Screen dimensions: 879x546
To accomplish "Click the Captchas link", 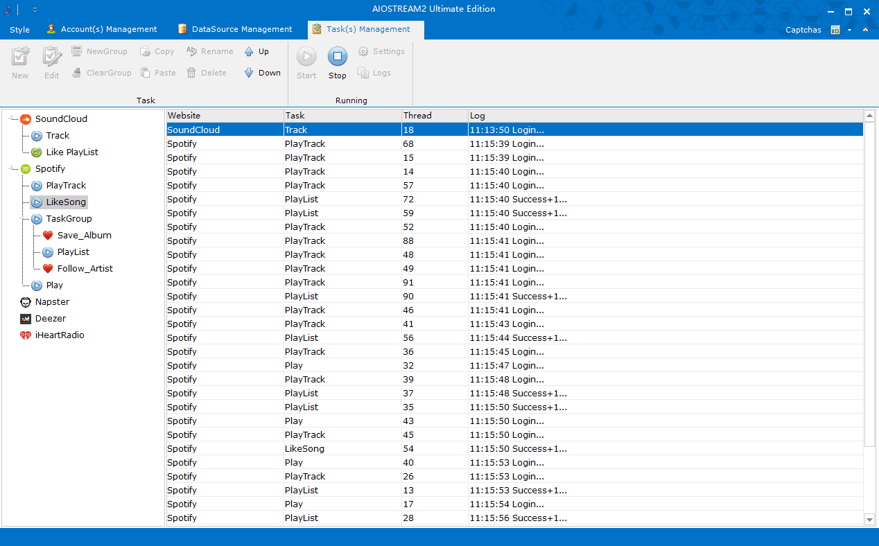I will click(x=803, y=30).
